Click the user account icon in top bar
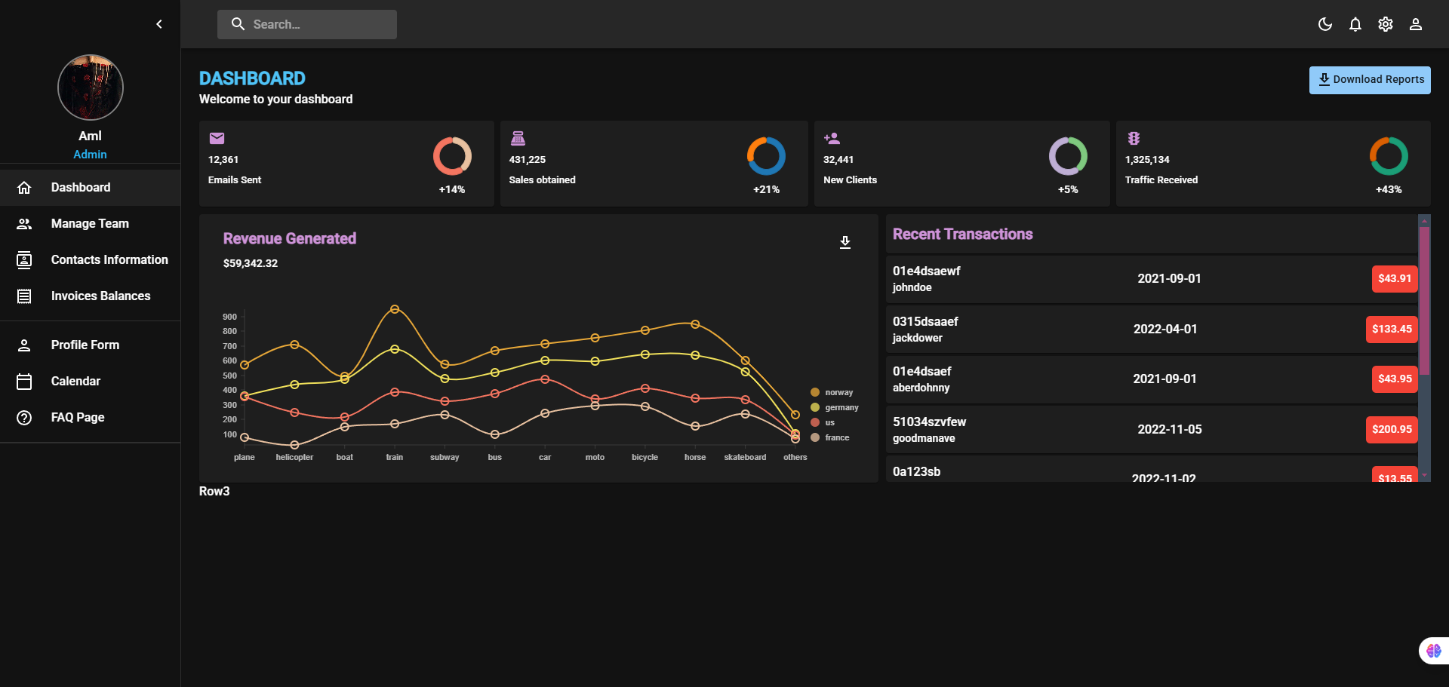Viewport: 1449px width, 687px height. 1415,24
